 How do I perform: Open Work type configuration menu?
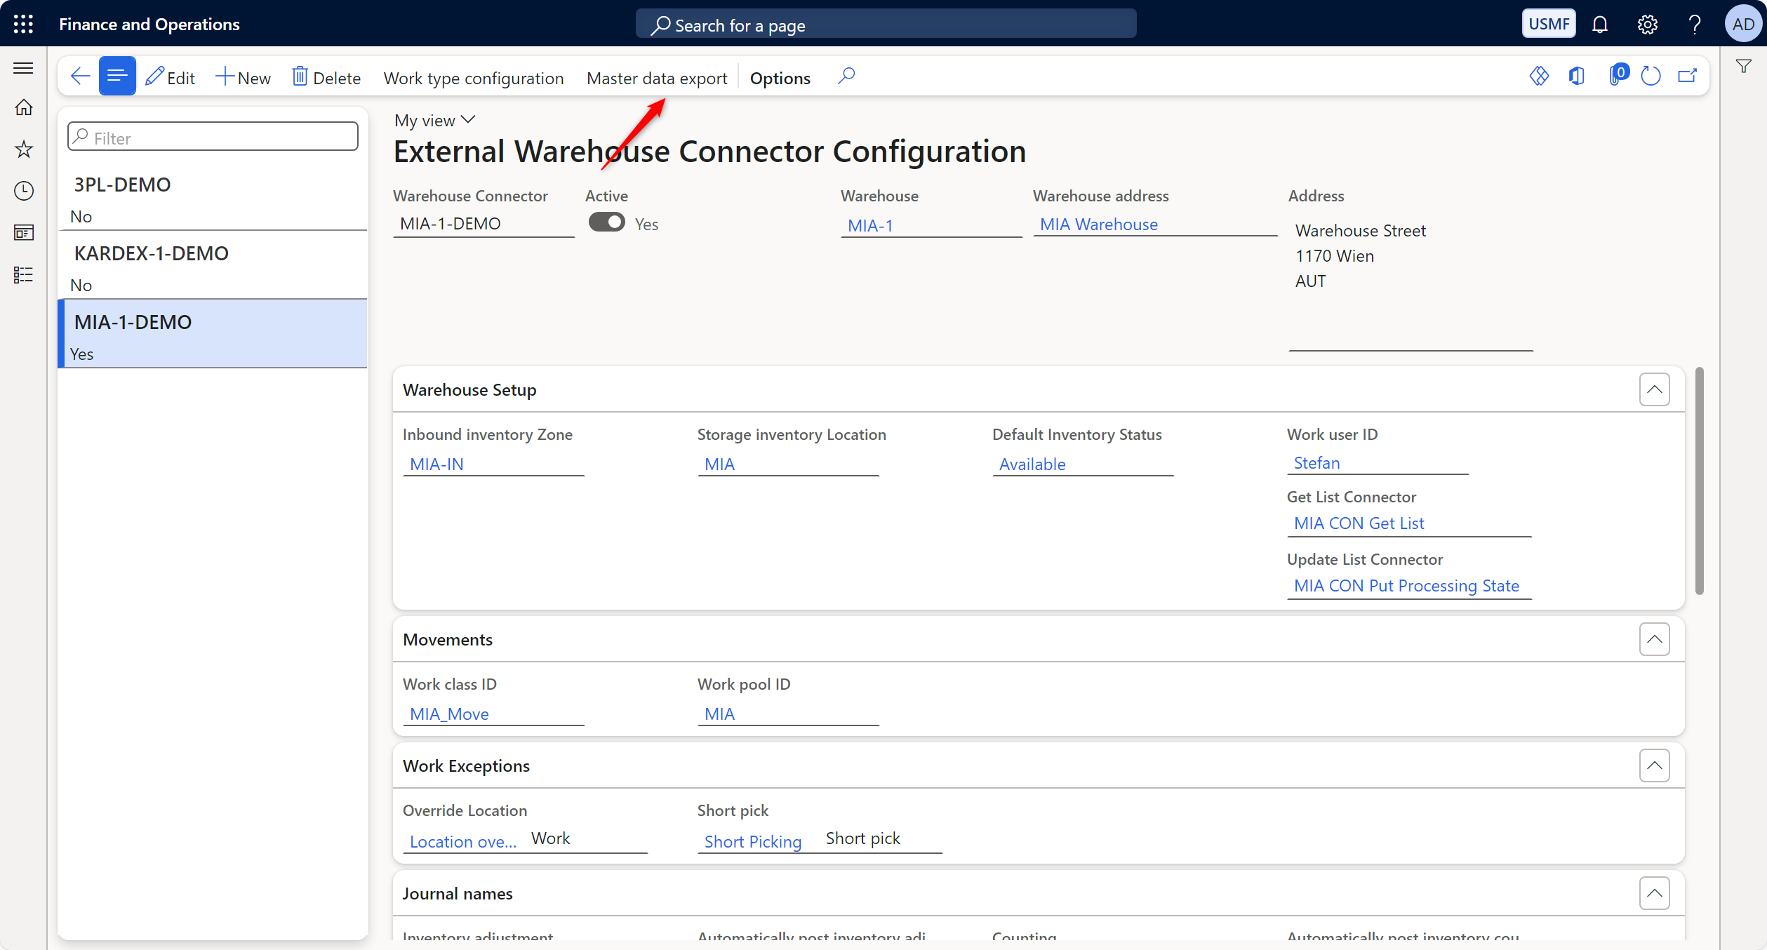pos(473,78)
